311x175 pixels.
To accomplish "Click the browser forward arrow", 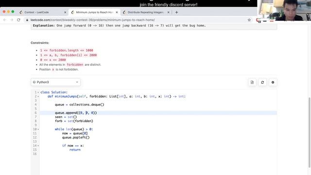I will coord(12,20).
